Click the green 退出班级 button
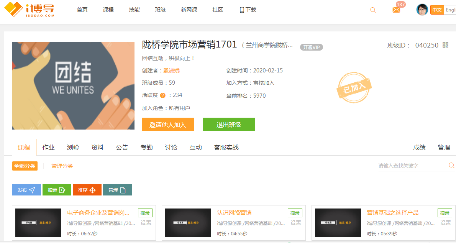Image resolution: width=456 pixels, height=243 pixels. pos(229,125)
